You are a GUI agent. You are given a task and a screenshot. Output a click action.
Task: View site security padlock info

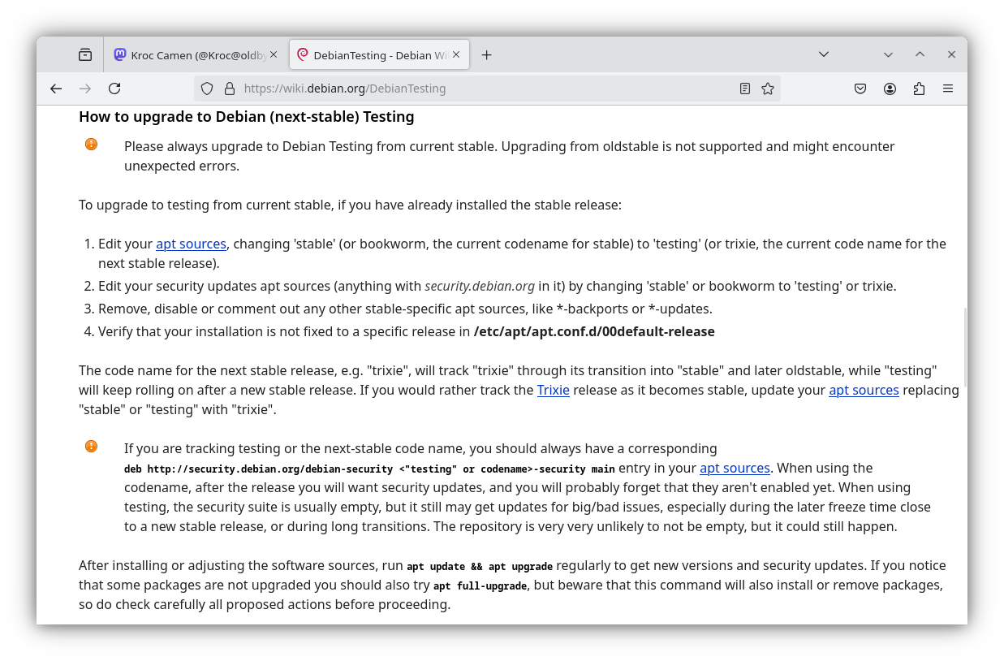[x=229, y=89]
